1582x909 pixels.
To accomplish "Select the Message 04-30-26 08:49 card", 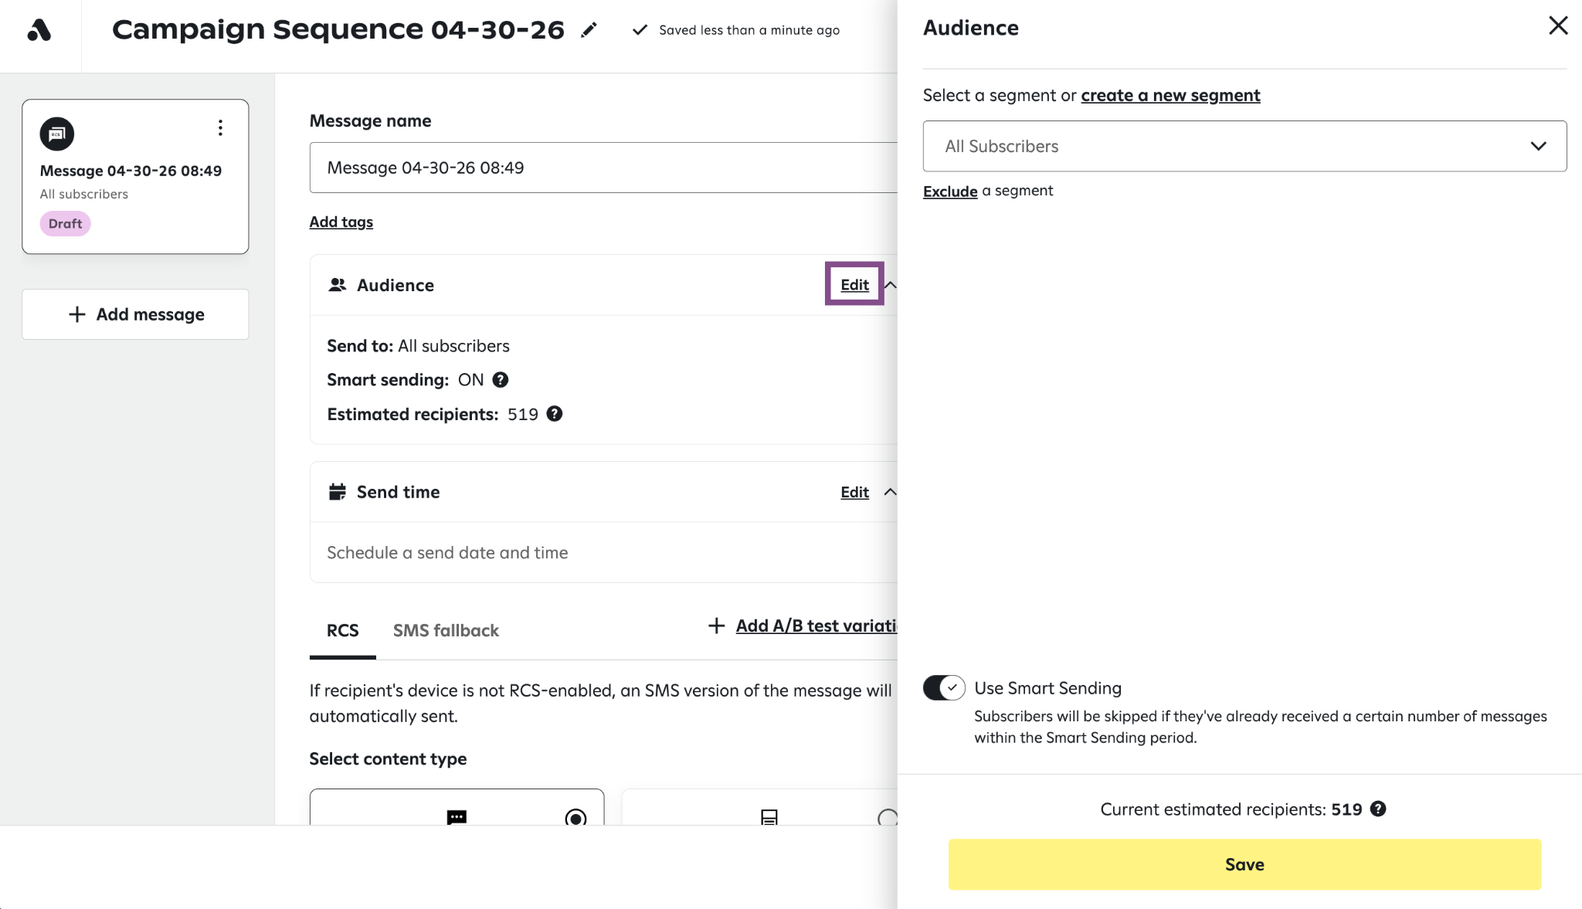I will [x=135, y=176].
